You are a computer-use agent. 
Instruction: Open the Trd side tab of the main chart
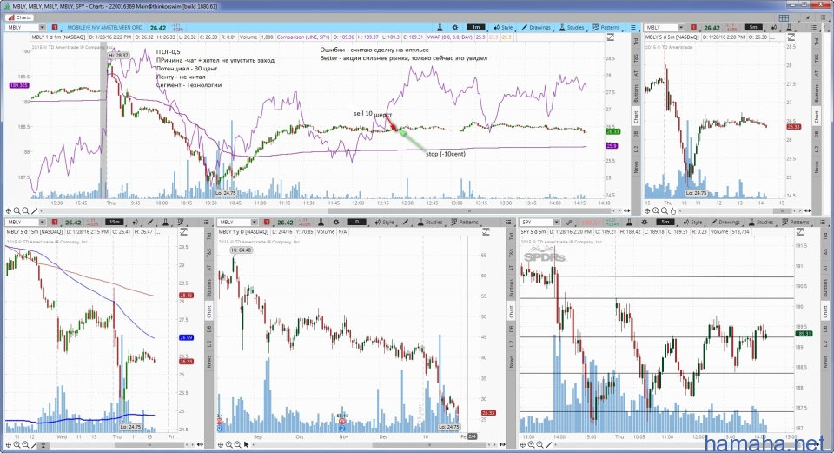pyautogui.click(x=636, y=40)
